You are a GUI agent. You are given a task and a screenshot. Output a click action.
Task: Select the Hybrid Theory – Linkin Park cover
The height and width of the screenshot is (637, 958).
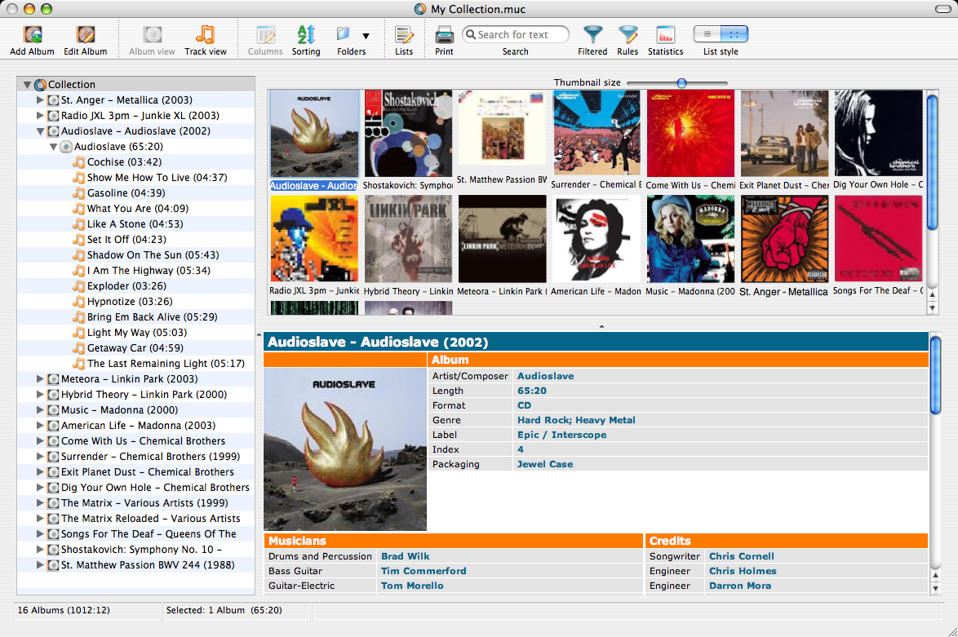tap(408, 239)
